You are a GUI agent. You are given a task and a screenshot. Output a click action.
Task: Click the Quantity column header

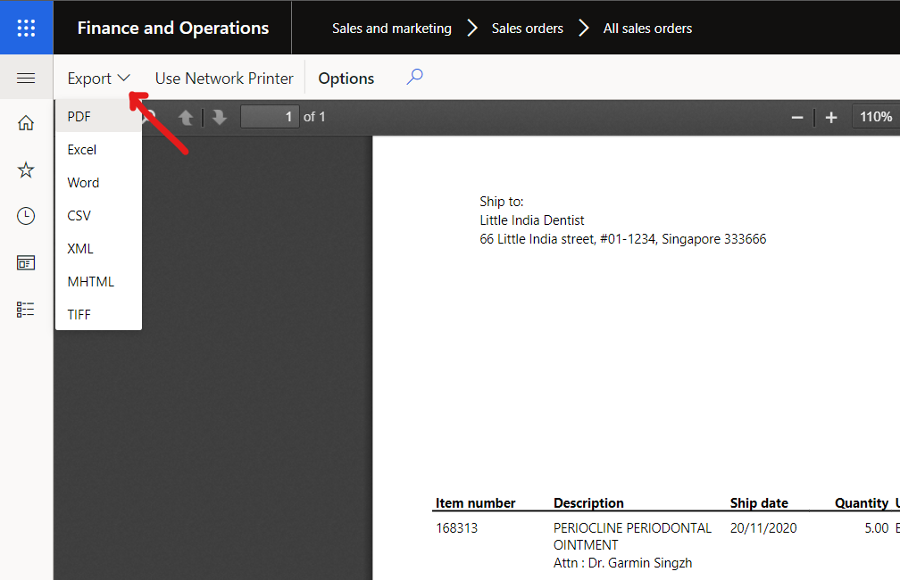coord(862,503)
